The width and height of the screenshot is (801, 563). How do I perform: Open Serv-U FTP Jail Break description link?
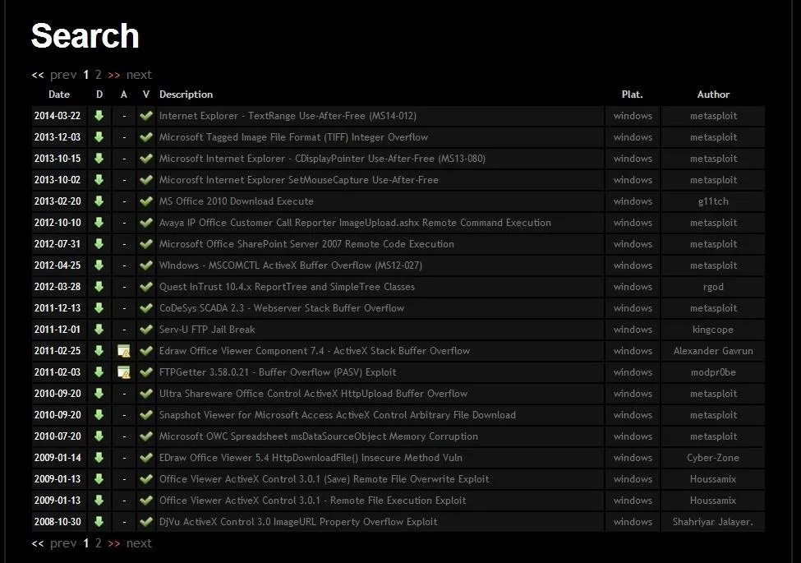tap(207, 330)
